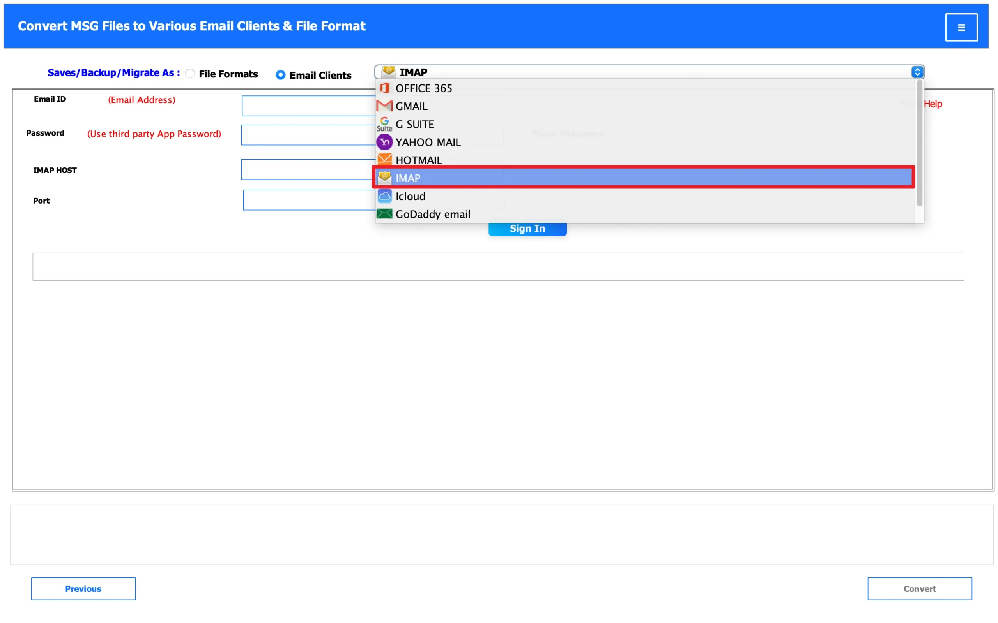Click the Previous button
This screenshot has height=623, width=998.
point(83,588)
